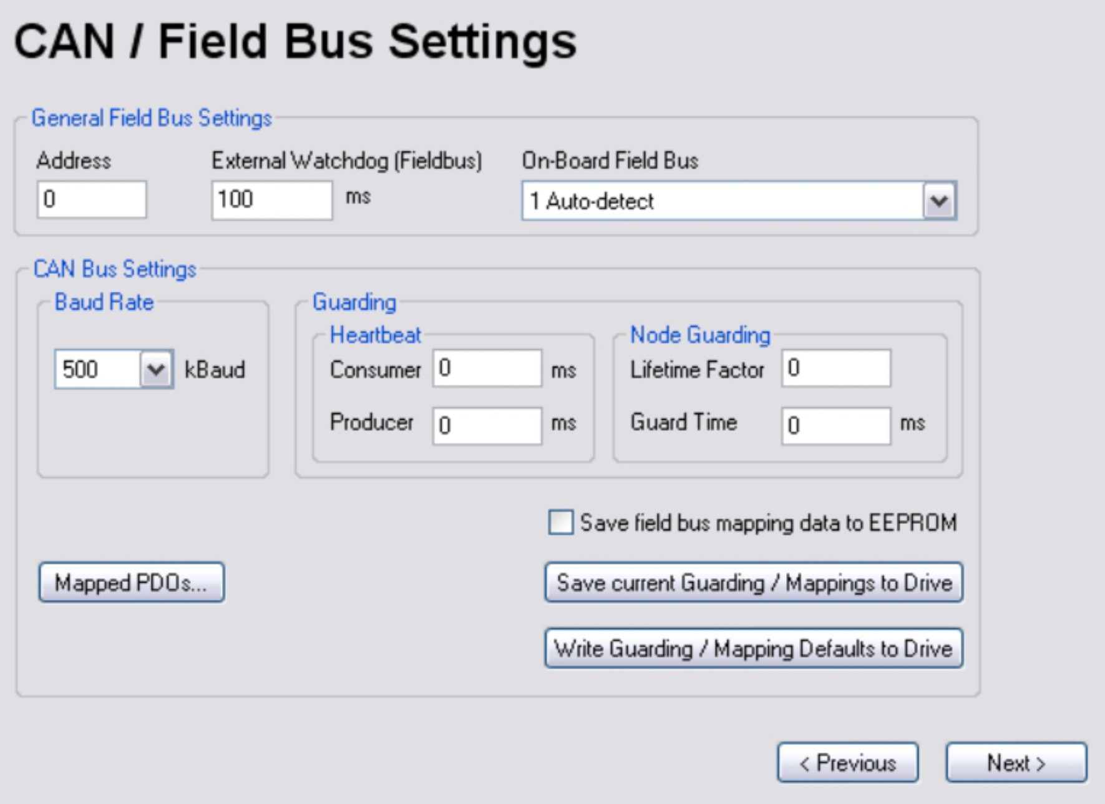1105x804 pixels.
Task: Focus the Address input field
Action: (x=92, y=200)
